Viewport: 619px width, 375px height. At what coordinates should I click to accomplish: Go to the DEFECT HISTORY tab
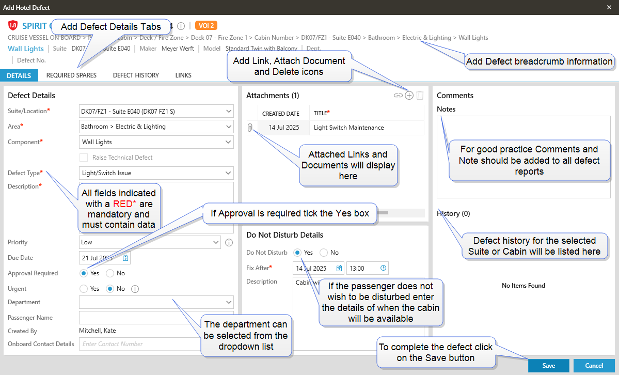[136, 75]
